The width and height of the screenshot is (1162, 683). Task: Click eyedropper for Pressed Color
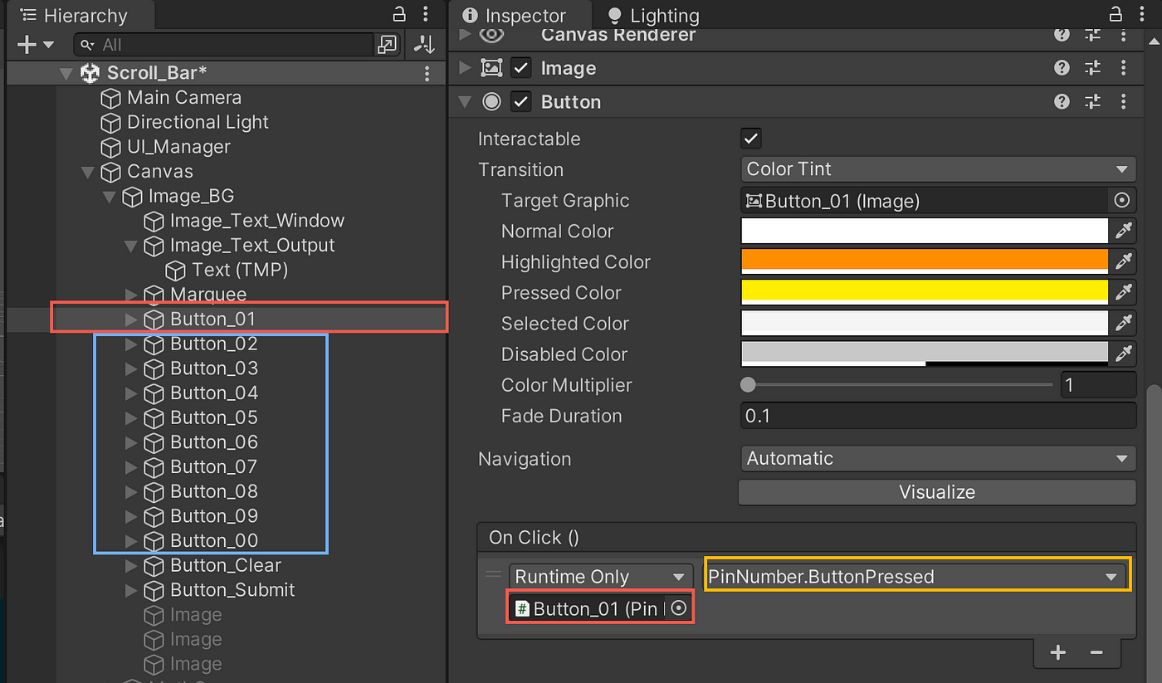[1124, 292]
